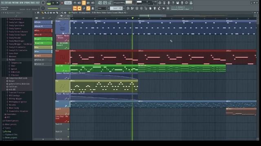The height and width of the screenshot is (146, 261).
Task: Open the playlist view icon
Action: click(128, 8)
